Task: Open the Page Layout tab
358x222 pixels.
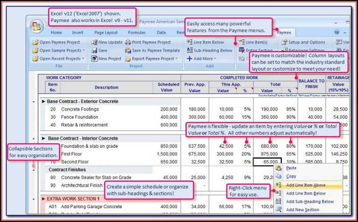Action: pyautogui.click(x=106, y=32)
